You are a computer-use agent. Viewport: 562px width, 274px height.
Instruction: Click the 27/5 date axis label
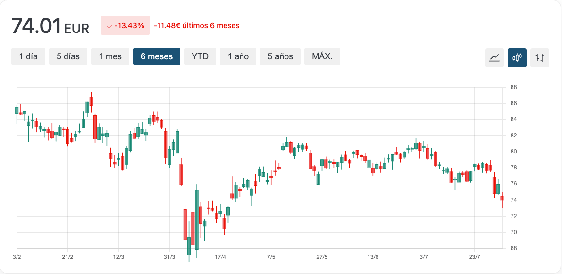(x=322, y=257)
